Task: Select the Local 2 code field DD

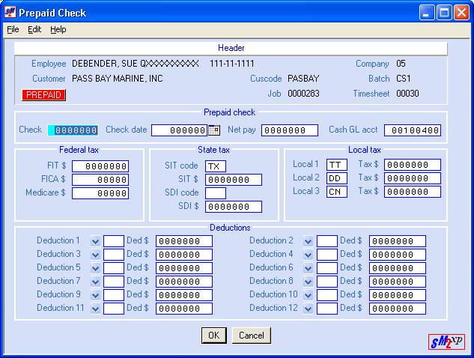Action: (337, 178)
